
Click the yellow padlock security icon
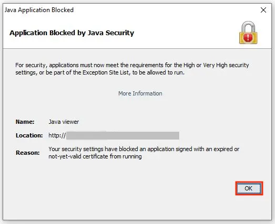(x=248, y=33)
